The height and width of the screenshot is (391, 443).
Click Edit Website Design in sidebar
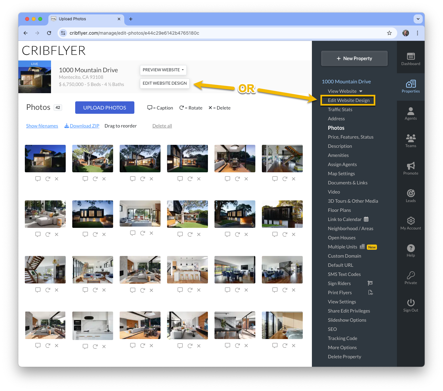click(349, 100)
